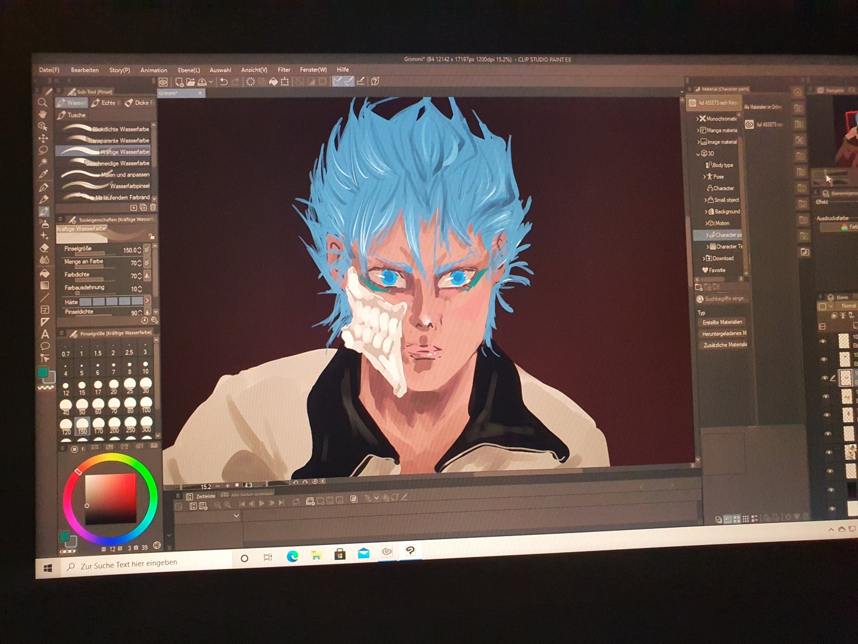Screen dimensions: 858x644
Task: Toggle visibility of the topmost layer
Action: pos(823,342)
